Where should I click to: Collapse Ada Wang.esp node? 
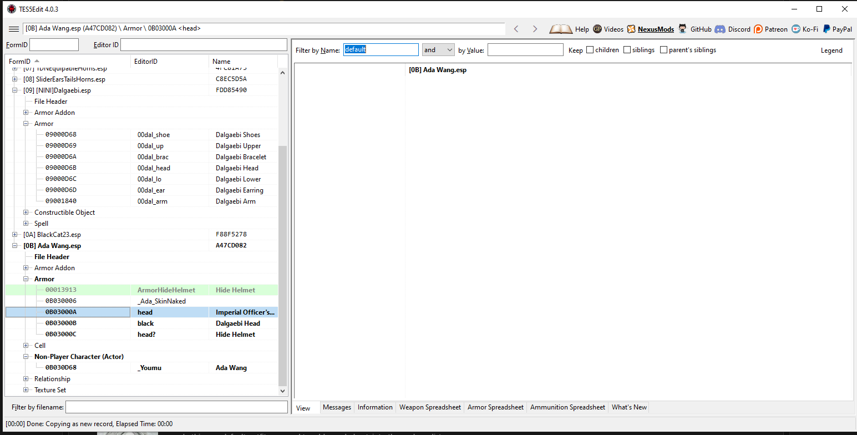point(15,246)
